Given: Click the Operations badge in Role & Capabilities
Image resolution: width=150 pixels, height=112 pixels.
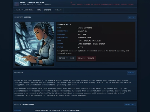Looking at the screenshot, I should [x=130, y=105].
